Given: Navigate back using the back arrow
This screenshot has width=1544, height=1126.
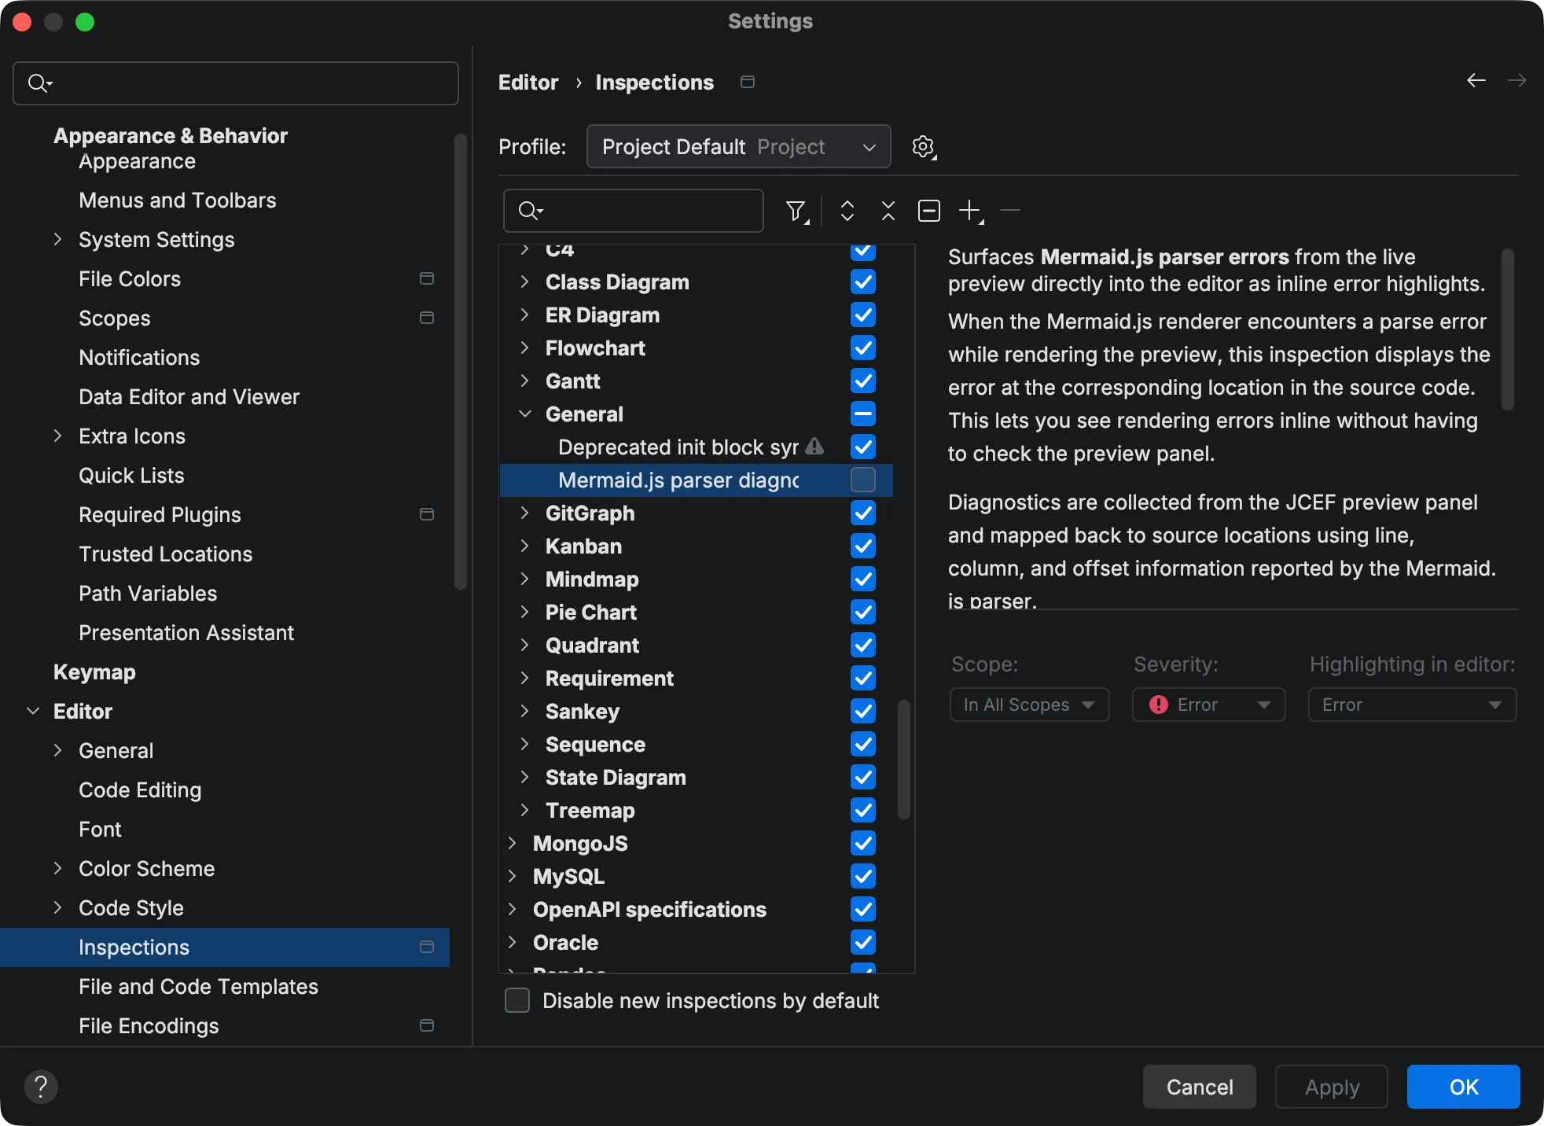Looking at the screenshot, I should [1476, 81].
